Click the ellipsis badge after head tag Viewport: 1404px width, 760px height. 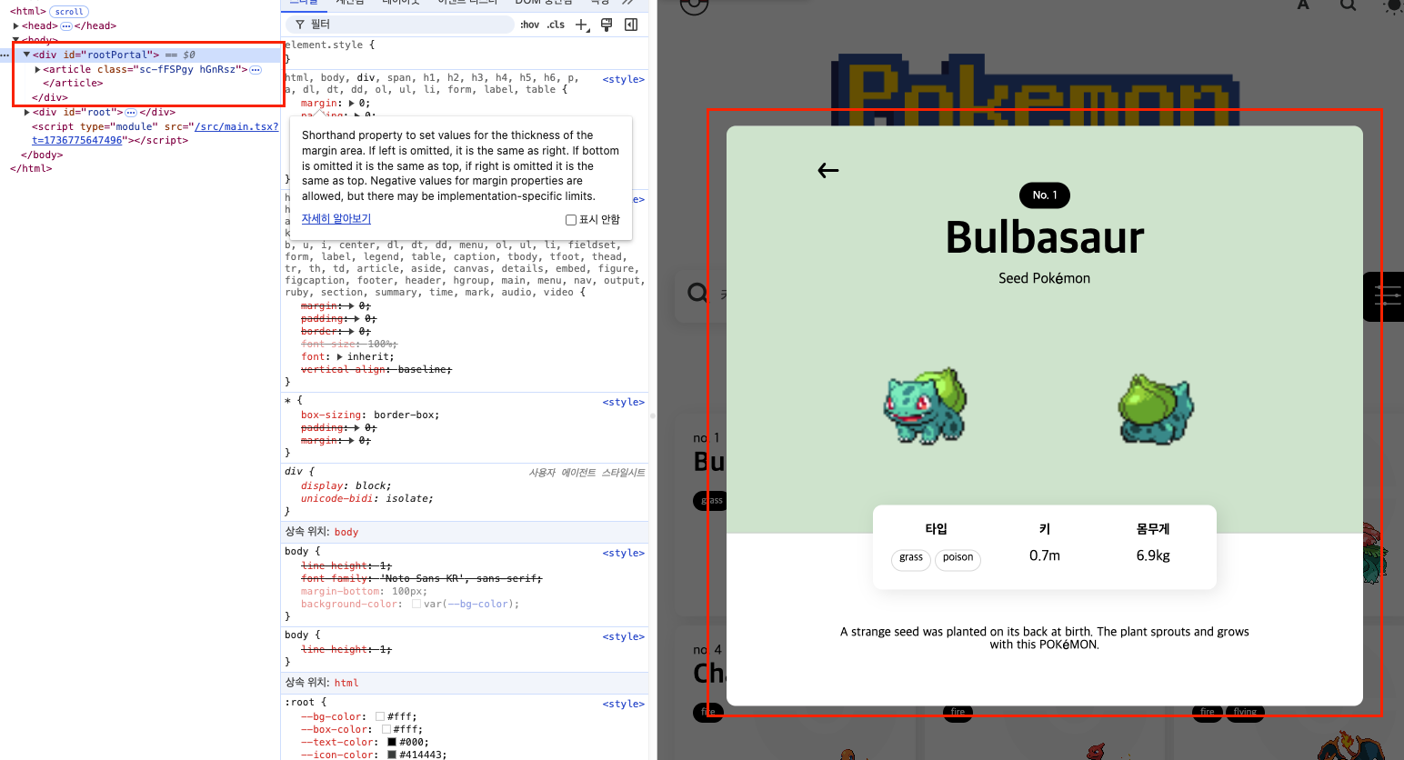click(65, 26)
